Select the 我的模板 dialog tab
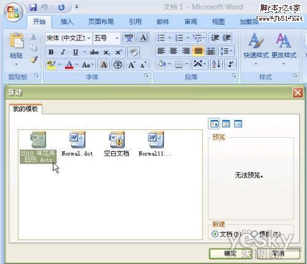Screen dimensions: 307x264 tap(25, 109)
